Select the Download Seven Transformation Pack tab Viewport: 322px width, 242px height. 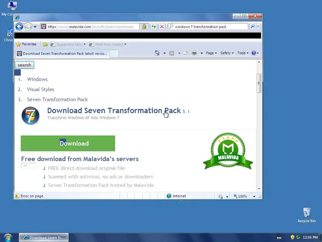pyautogui.click(x=63, y=54)
